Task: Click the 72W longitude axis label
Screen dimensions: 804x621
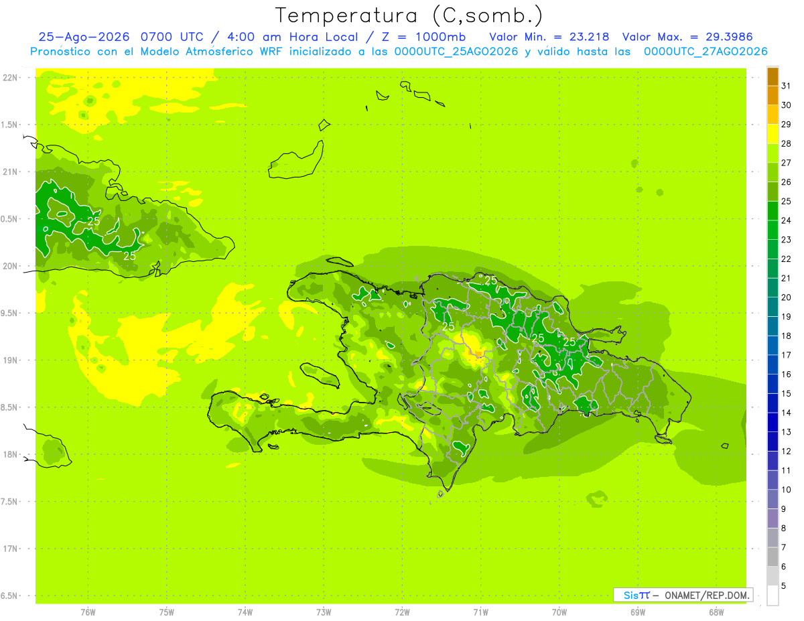Action: coord(402,612)
